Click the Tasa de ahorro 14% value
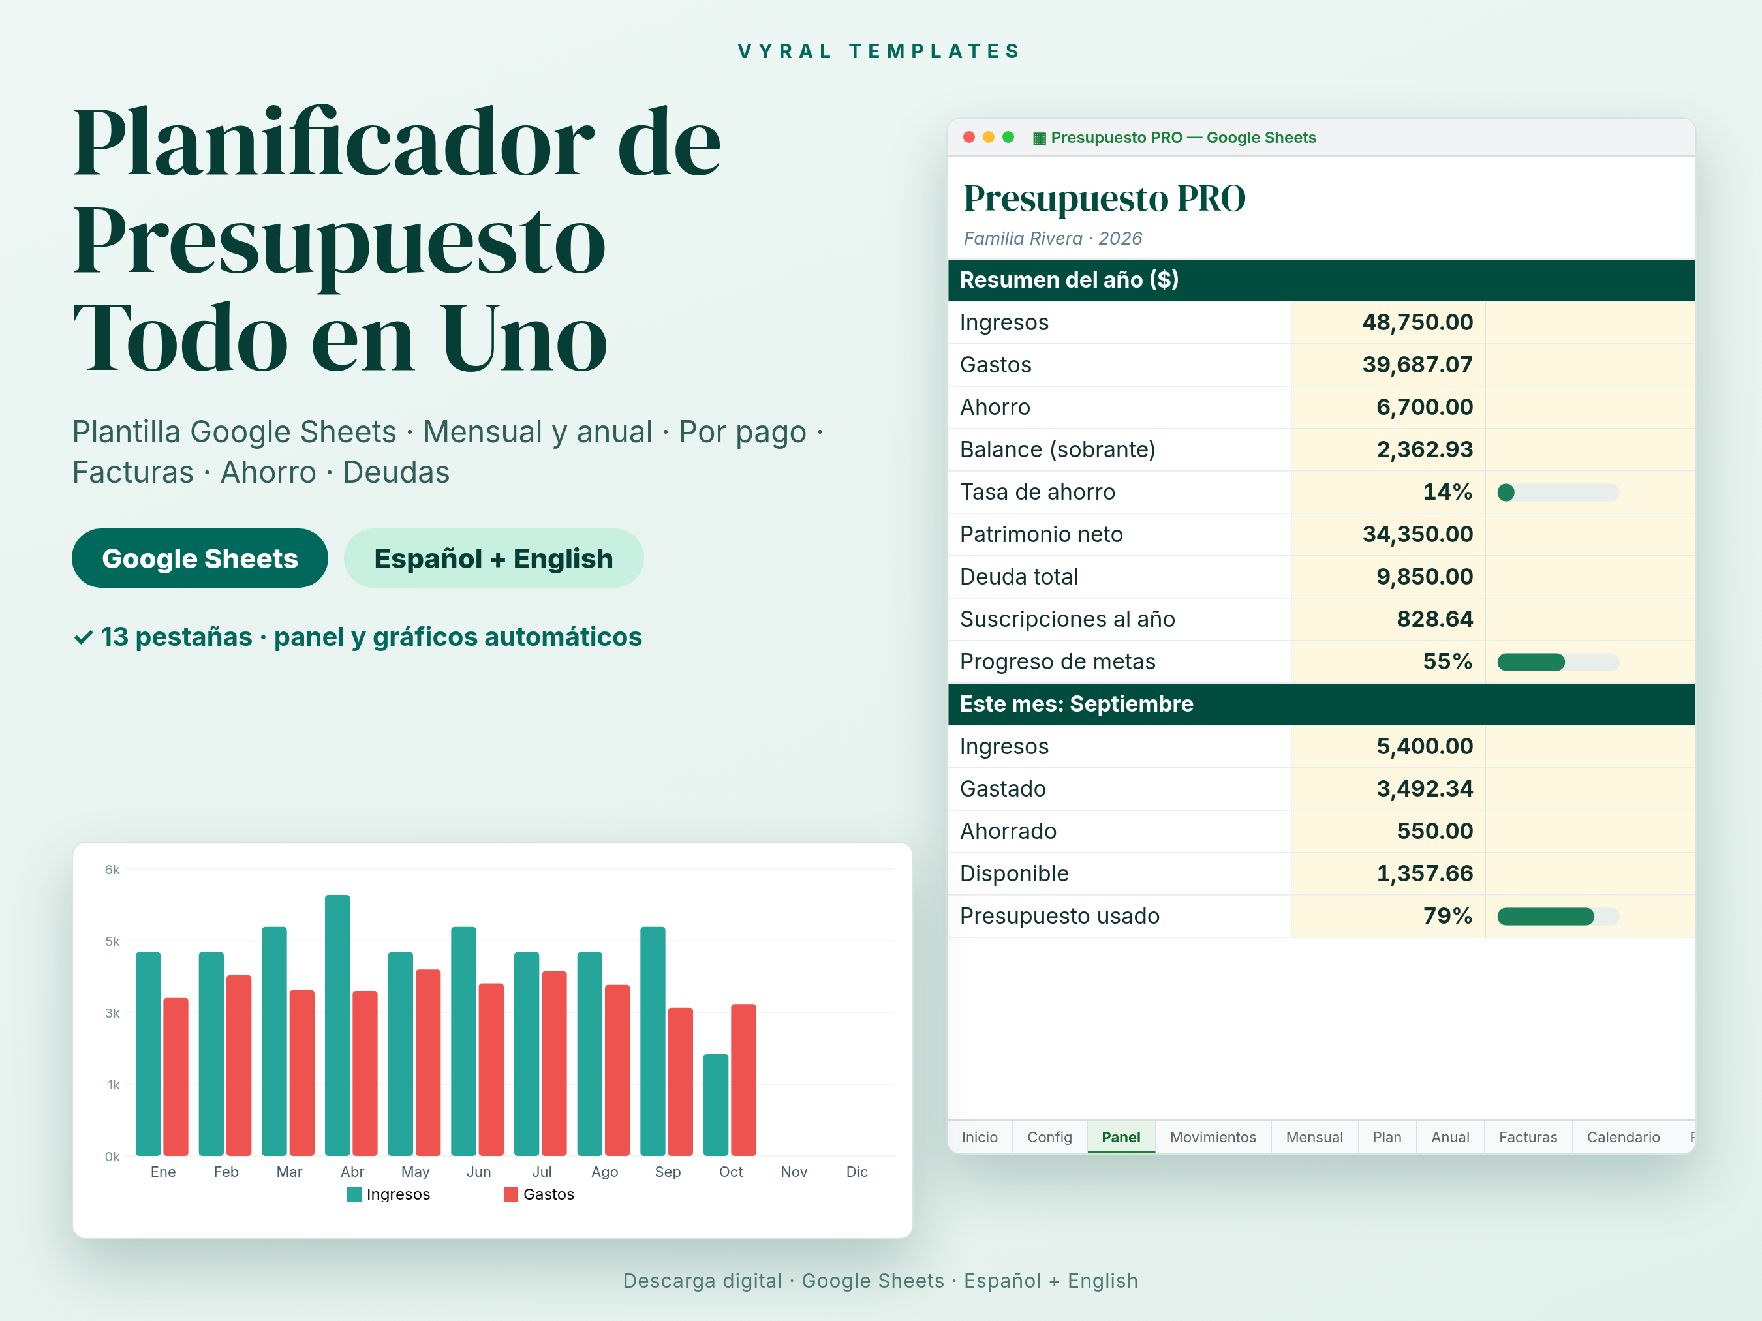The image size is (1762, 1321). [1447, 492]
